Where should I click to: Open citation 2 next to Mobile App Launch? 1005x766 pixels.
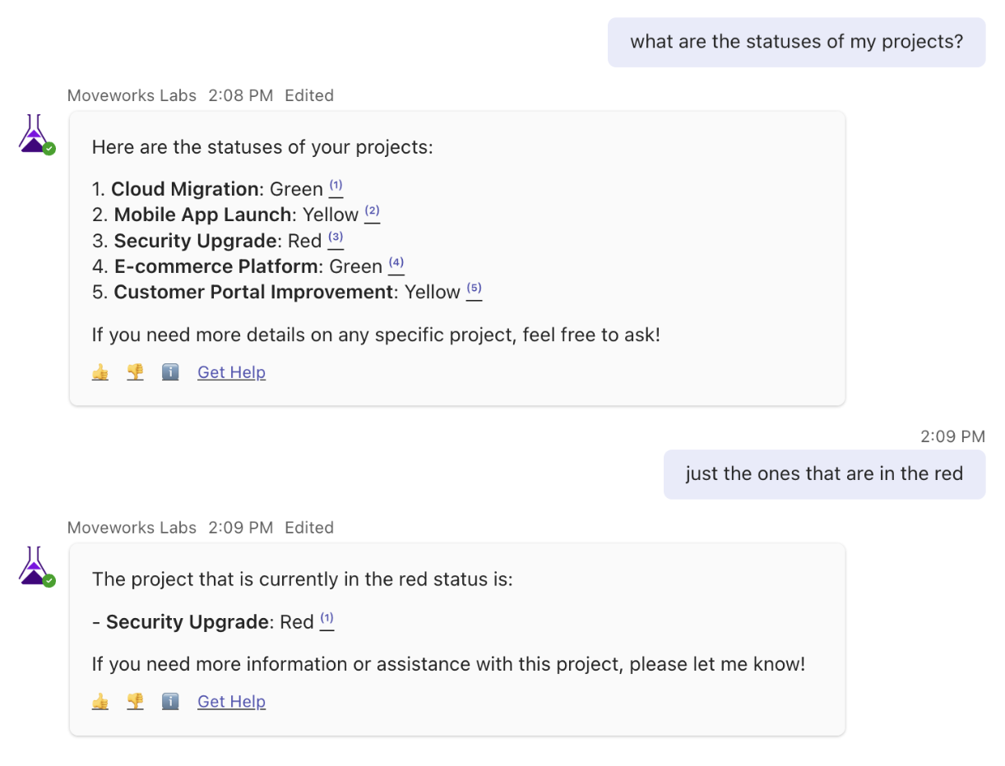(372, 212)
